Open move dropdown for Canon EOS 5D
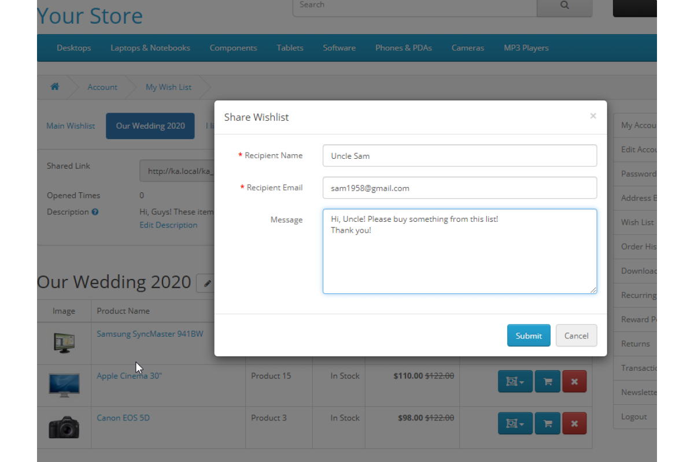Screen dimensions: 694x462 tap(515, 424)
